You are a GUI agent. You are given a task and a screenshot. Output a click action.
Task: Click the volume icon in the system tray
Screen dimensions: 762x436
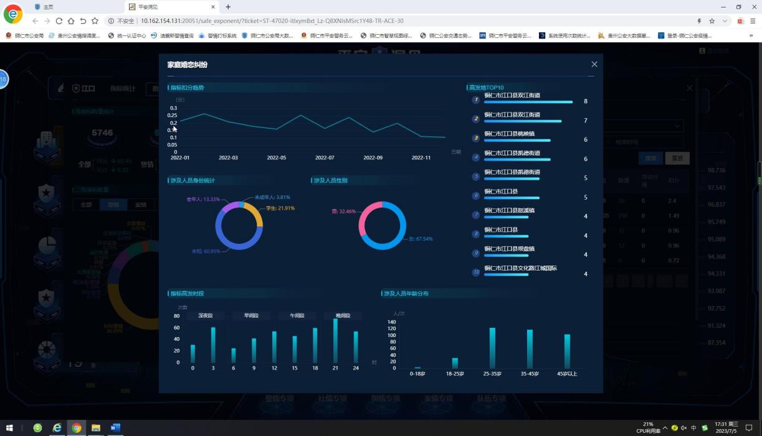pyautogui.click(x=683, y=428)
